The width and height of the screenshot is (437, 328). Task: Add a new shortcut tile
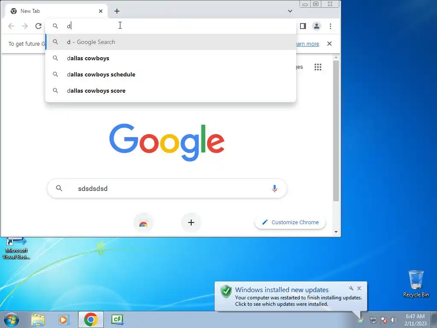pyautogui.click(x=191, y=223)
